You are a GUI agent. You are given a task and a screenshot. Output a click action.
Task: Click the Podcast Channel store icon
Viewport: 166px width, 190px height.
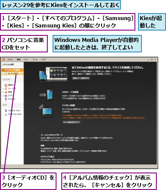click(x=6, y=111)
